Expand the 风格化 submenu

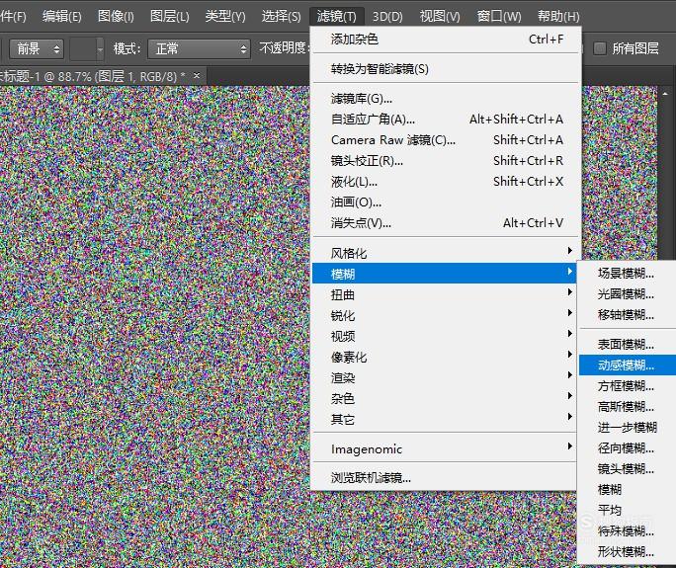[x=444, y=253]
